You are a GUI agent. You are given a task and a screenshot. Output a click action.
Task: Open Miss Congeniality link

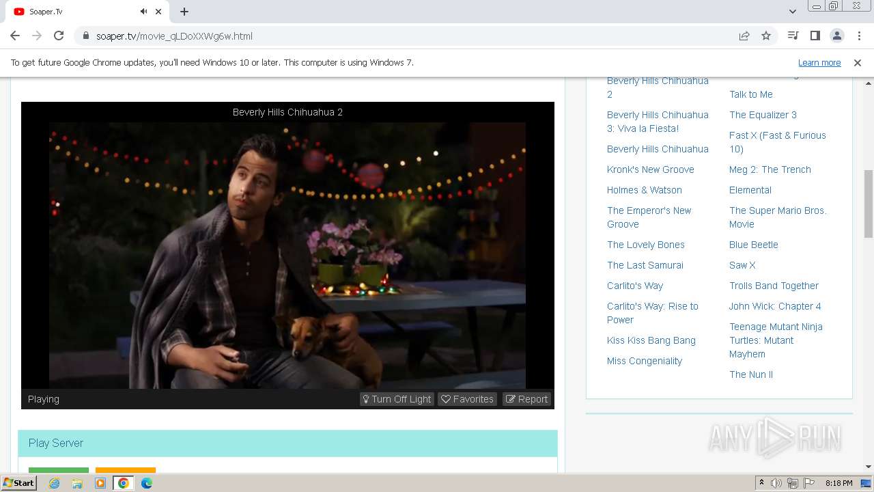pyautogui.click(x=644, y=361)
